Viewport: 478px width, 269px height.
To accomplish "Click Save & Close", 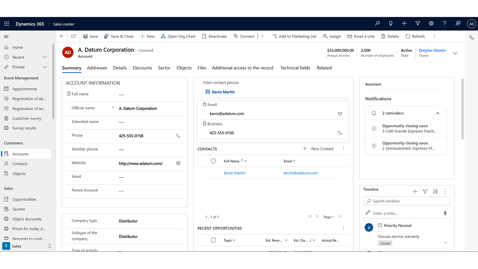I will (119, 36).
